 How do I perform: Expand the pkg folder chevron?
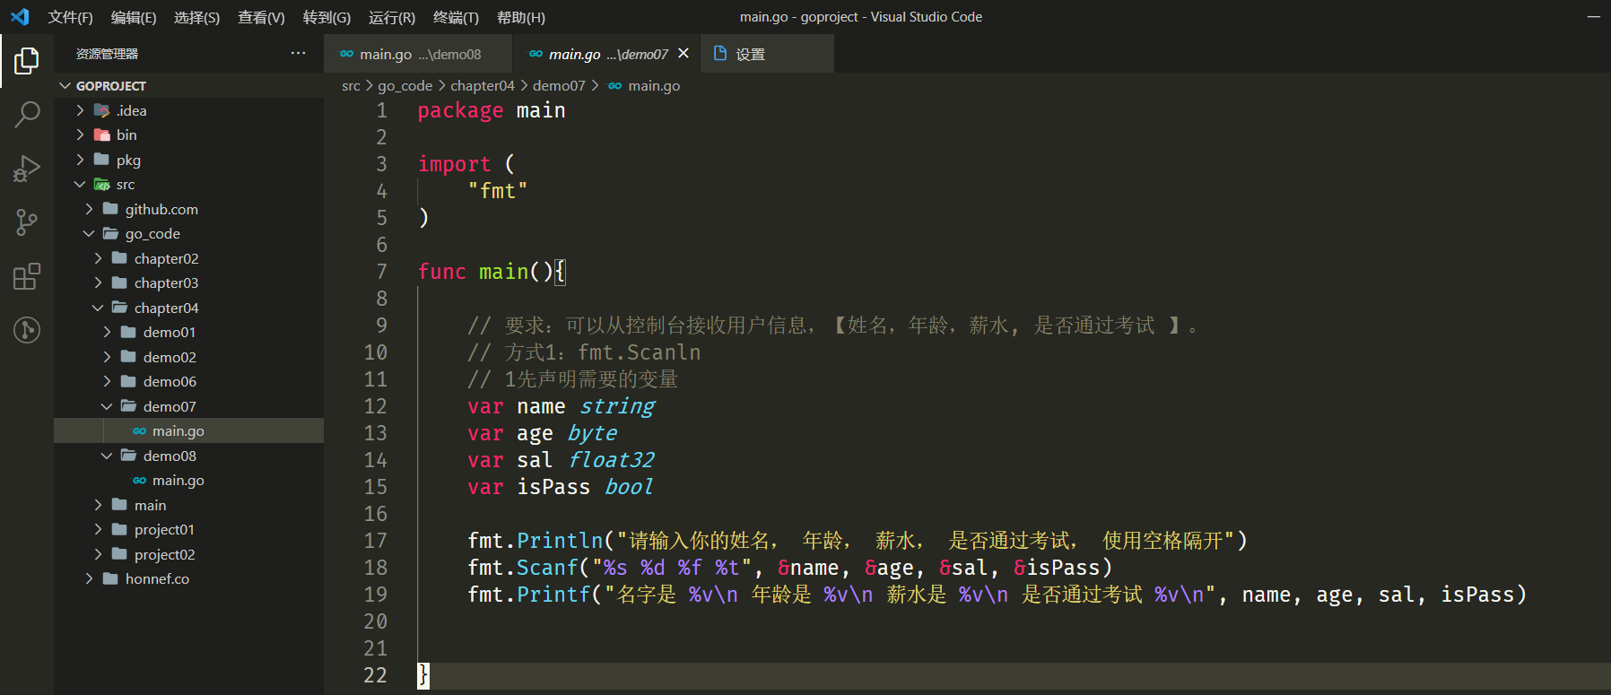80,160
